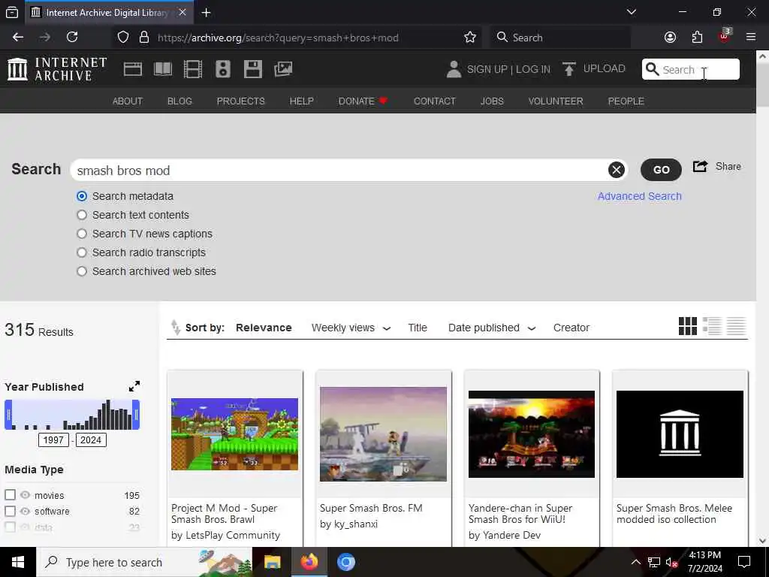
Task: Open the Internet Archive logo home link
Action: (57, 69)
